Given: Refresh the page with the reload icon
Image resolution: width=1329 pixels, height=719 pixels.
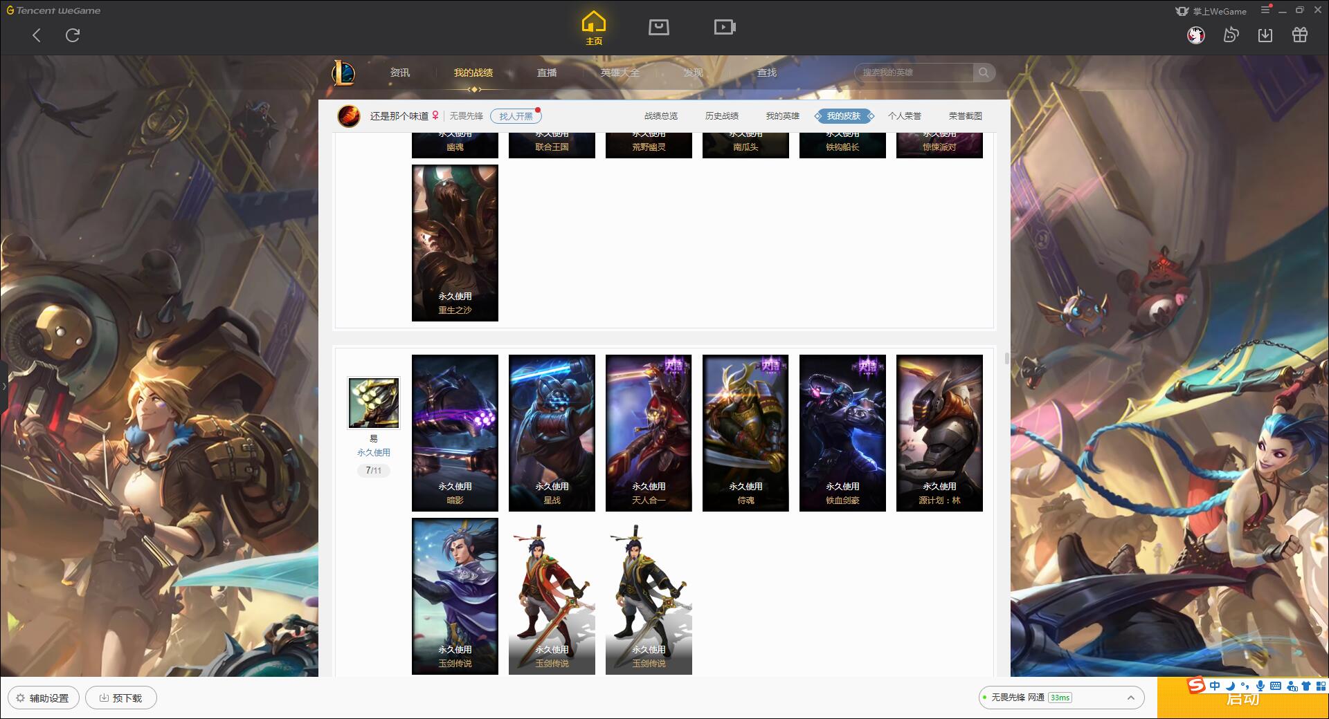Looking at the screenshot, I should pyautogui.click(x=73, y=35).
